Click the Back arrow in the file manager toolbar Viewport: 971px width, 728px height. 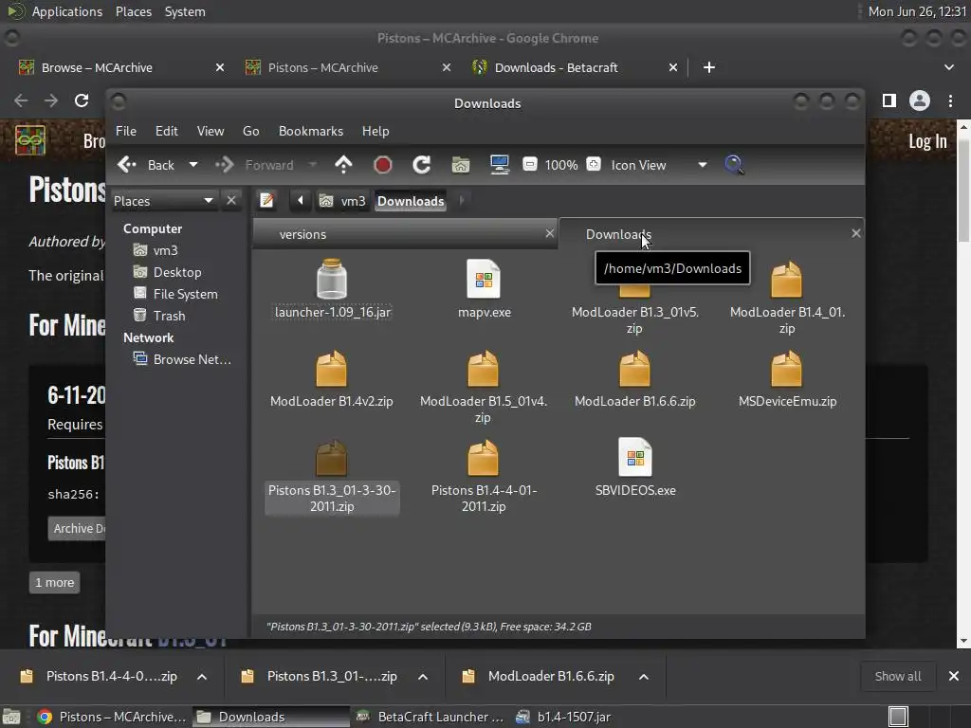point(127,165)
